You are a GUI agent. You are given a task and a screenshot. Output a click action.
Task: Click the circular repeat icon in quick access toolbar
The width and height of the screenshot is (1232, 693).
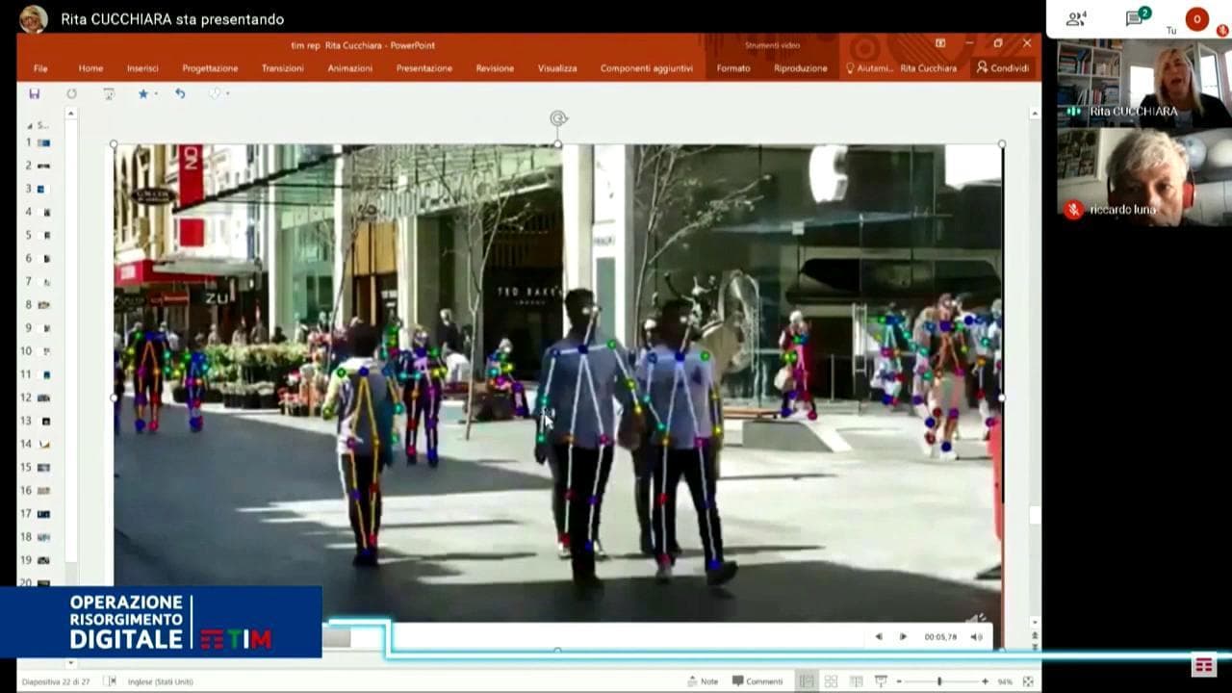(71, 94)
